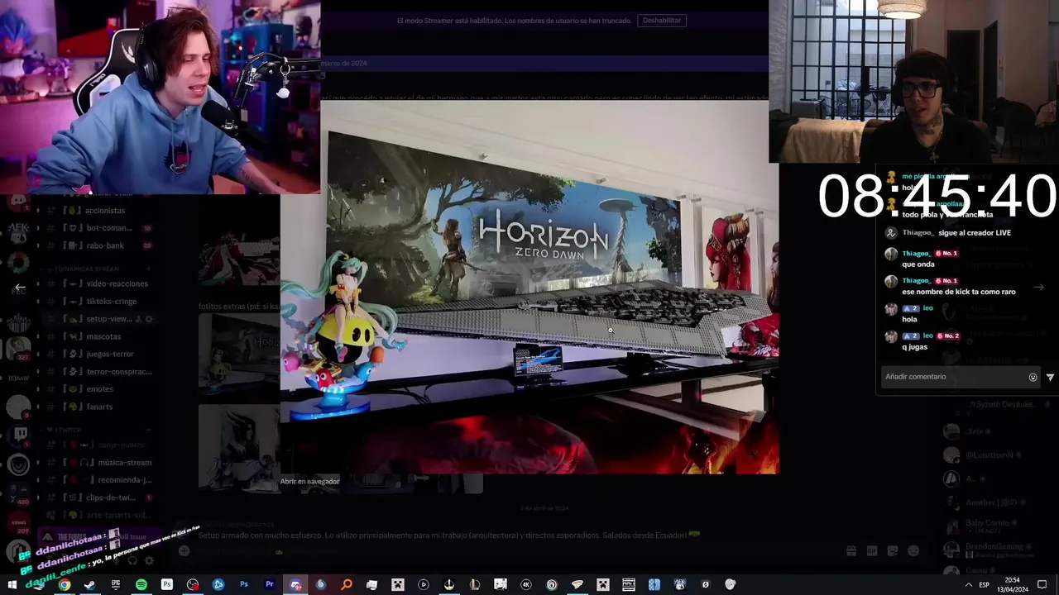Open the first Minecraft icon in taskbar

[x=398, y=585]
